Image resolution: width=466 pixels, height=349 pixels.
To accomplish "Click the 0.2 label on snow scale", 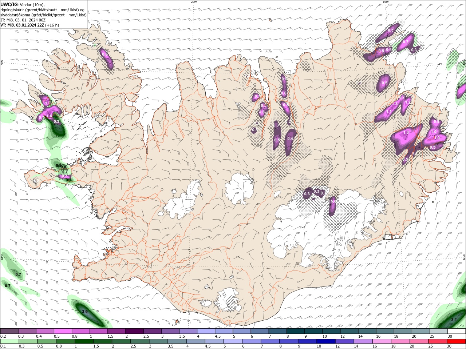I will (3, 336).
